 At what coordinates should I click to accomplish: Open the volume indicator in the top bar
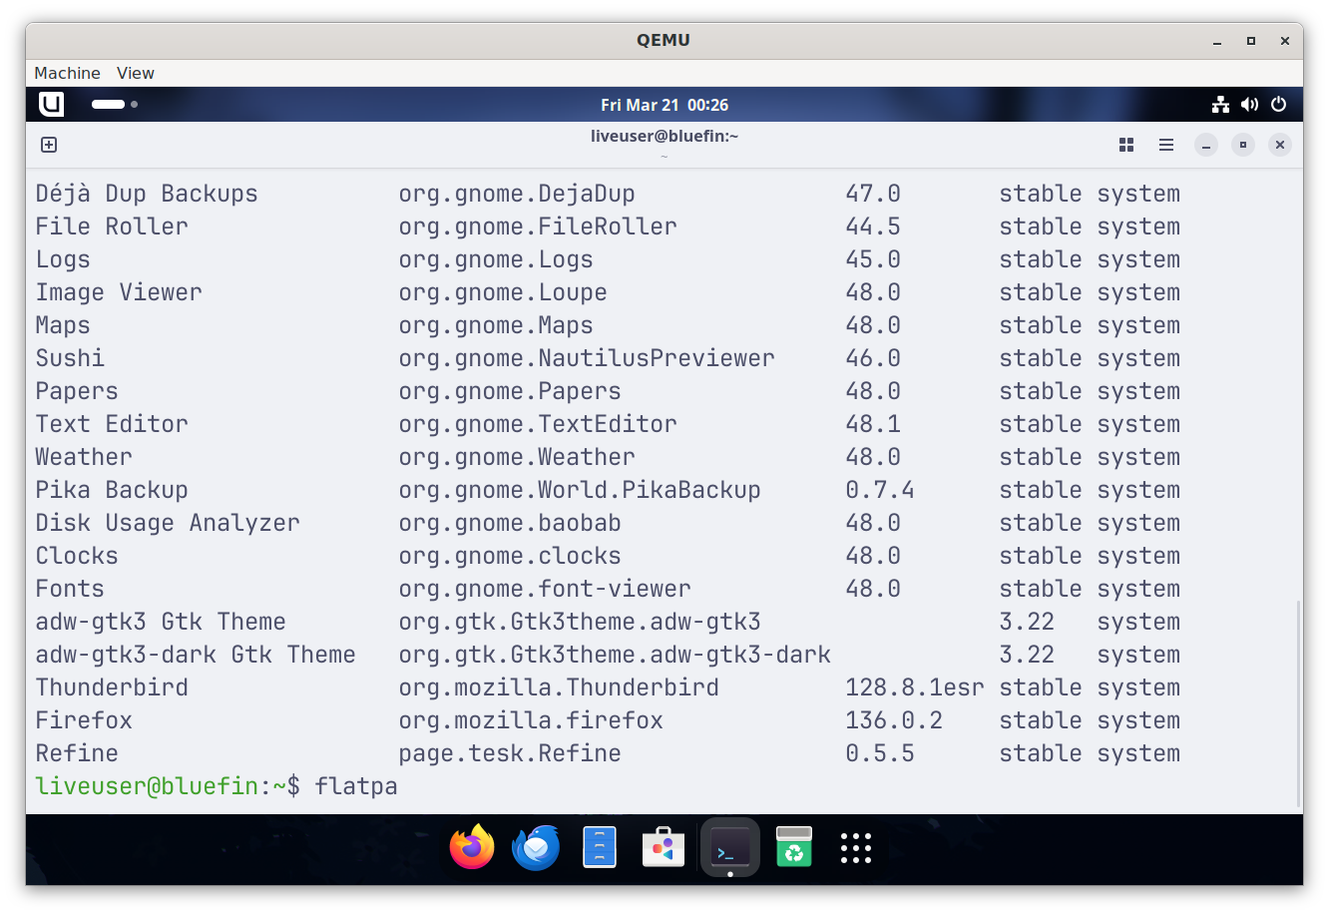[1249, 104]
